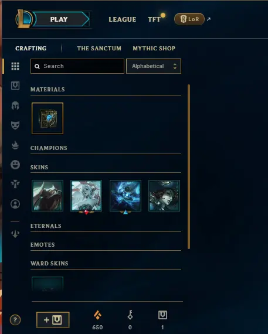Open the LoR external launcher button
The image size is (268, 334).
point(189,19)
